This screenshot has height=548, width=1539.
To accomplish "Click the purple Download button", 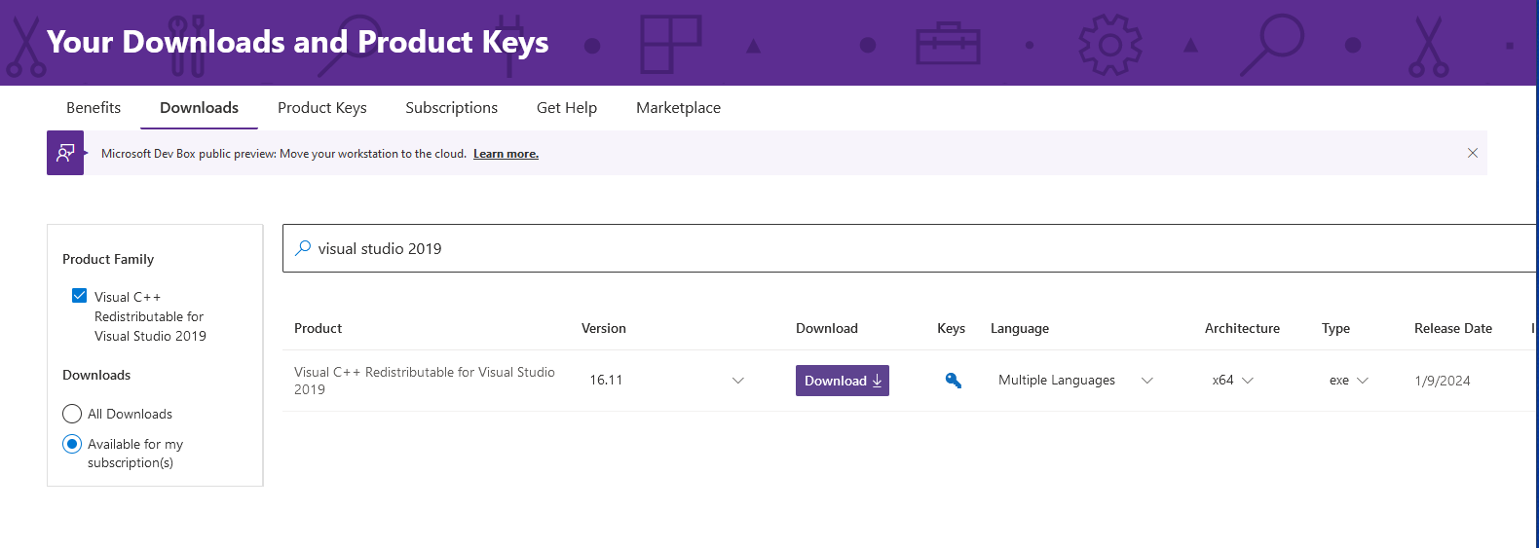I will click(843, 381).
